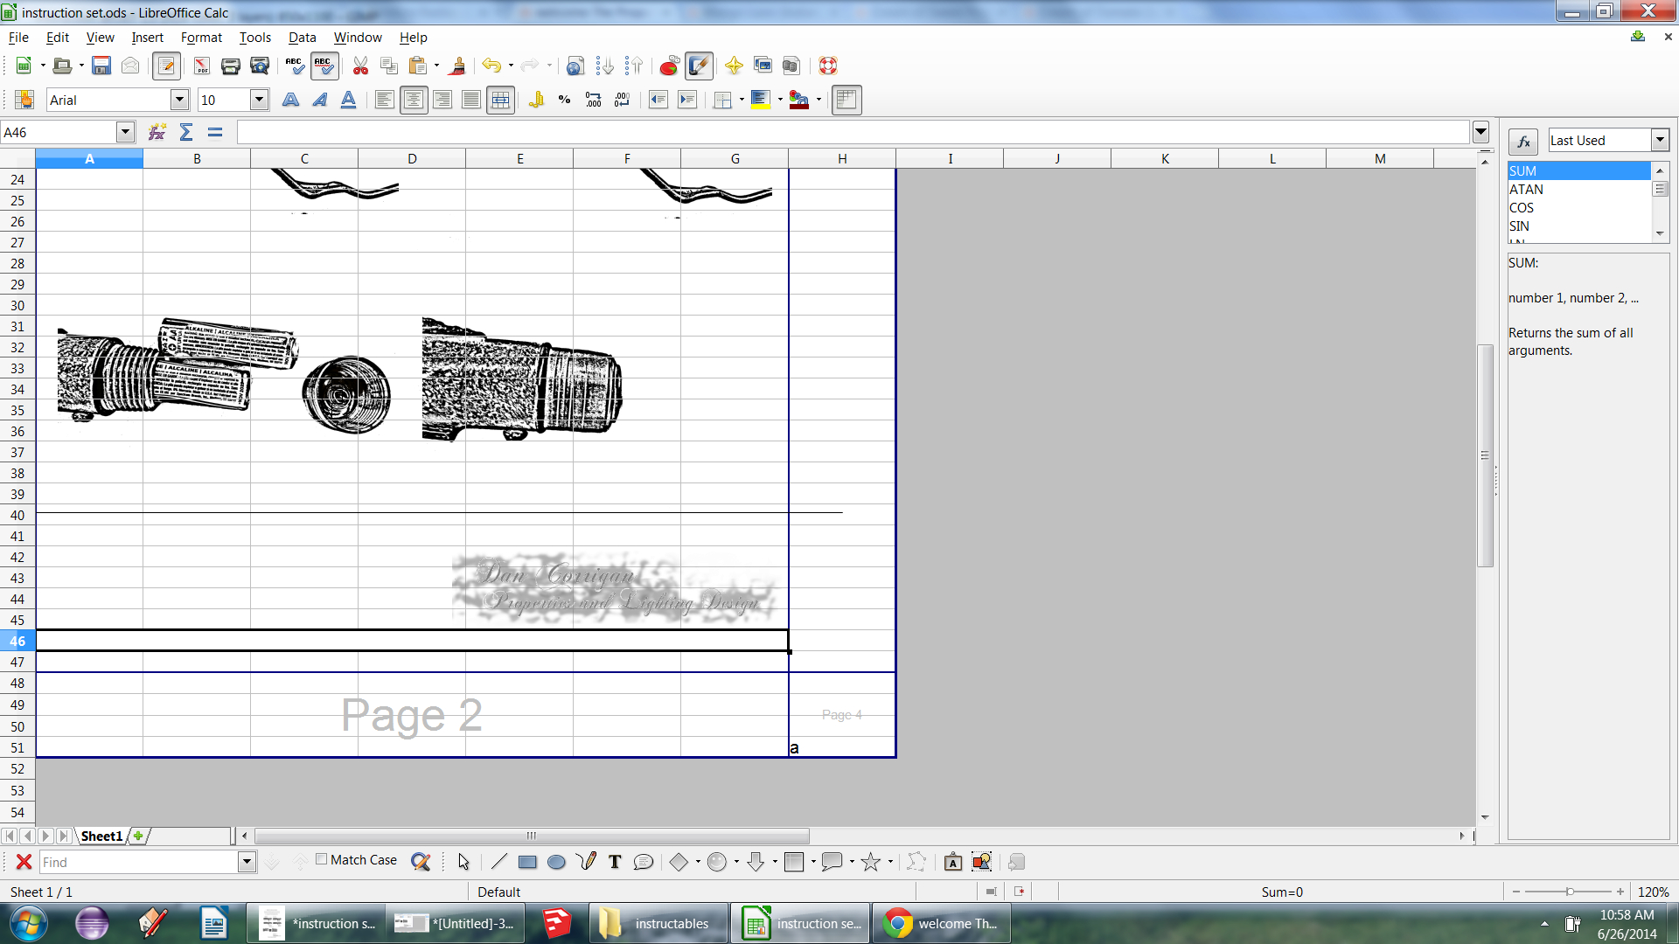
Task: Click the Save document icon
Action: pyautogui.click(x=101, y=66)
